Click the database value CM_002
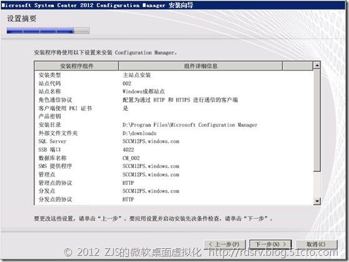Viewport: 349px width, 262px height. 131,158
